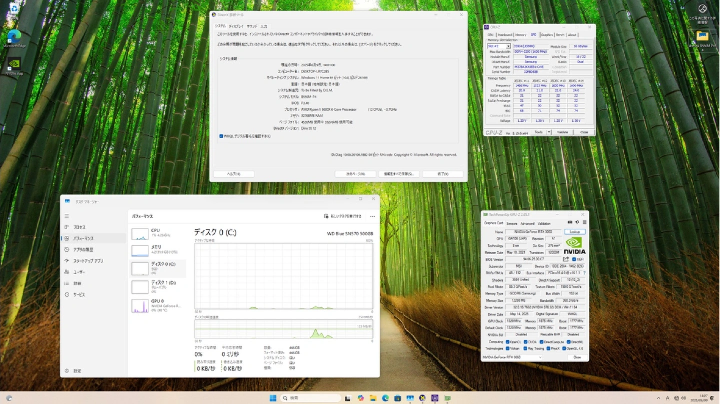Image resolution: width=720 pixels, height=404 pixels.
Task: Click the Validate button in CPU-Z
Action: [x=562, y=132]
